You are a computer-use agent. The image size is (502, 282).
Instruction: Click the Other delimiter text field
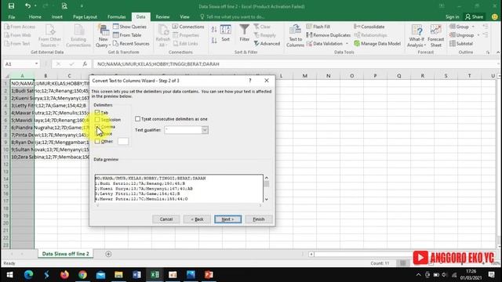(x=123, y=141)
